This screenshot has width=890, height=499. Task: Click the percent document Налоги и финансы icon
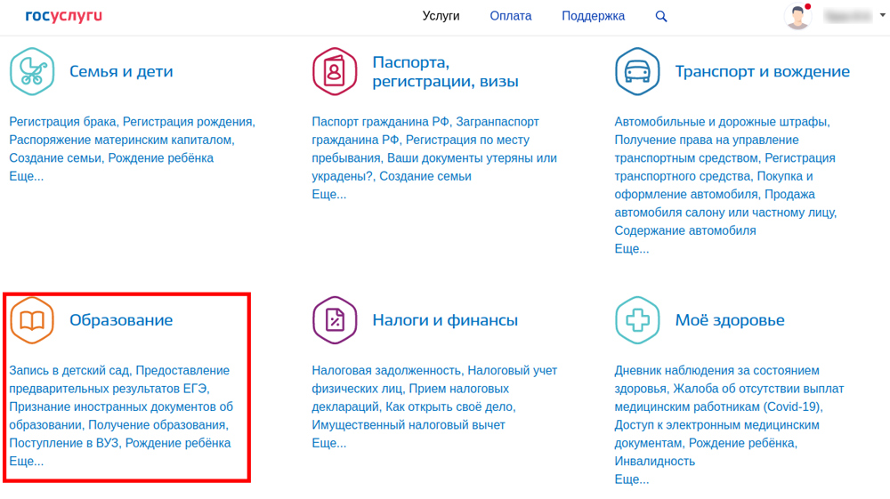[x=335, y=320]
